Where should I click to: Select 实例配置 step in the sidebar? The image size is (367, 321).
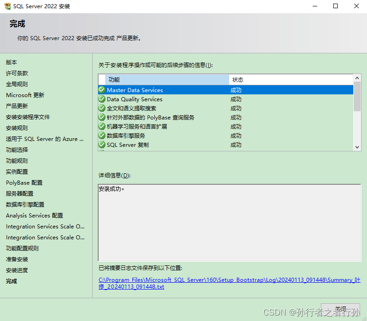[x=17, y=171]
